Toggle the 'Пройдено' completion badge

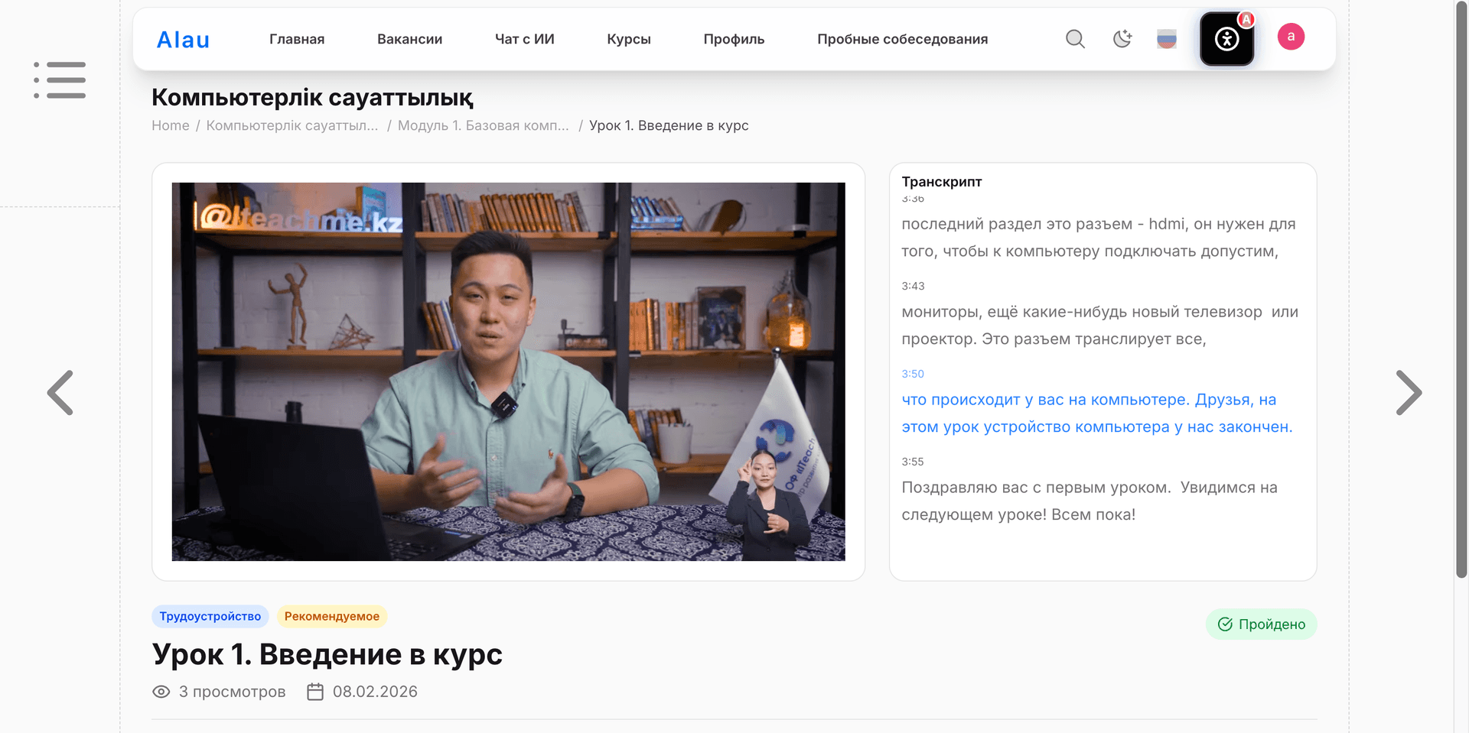(x=1261, y=624)
